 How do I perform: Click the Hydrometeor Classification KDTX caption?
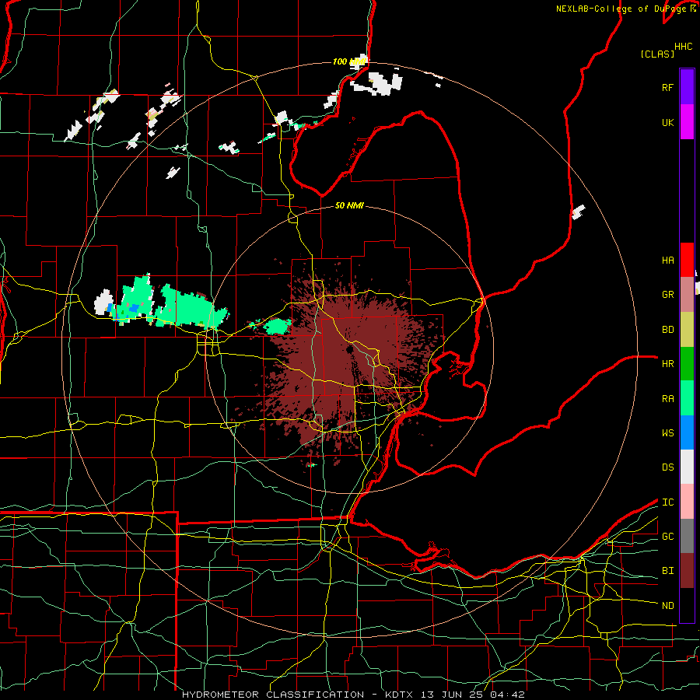[x=353, y=695]
